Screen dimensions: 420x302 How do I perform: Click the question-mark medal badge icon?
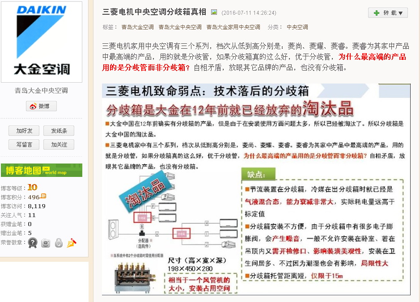33,243
